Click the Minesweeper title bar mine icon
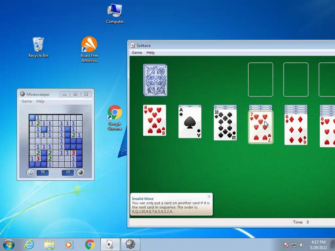Image resolution: width=335 pixels, height=251 pixels. [x=23, y=94]
